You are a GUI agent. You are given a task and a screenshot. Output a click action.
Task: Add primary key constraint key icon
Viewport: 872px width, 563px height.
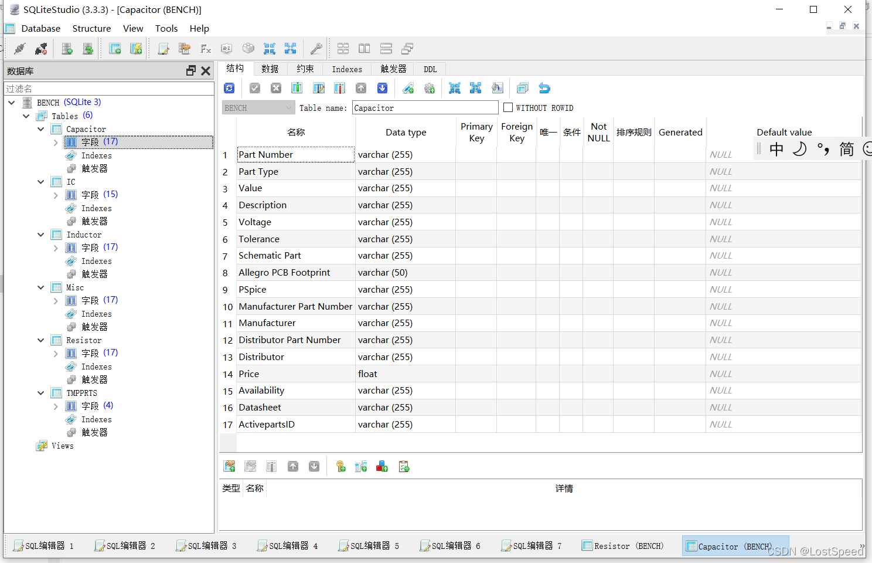[x=340, y=466]
